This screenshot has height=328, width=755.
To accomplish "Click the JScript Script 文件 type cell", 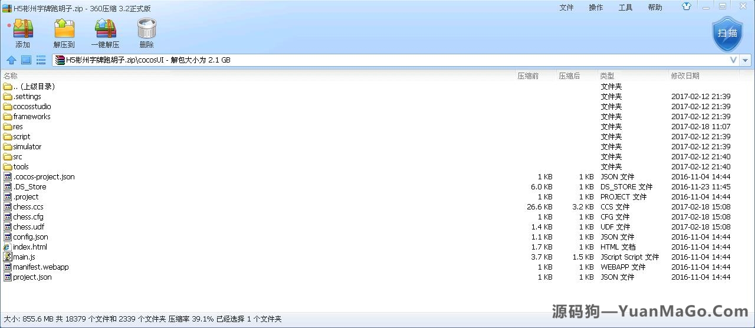I will coord(630,257).
